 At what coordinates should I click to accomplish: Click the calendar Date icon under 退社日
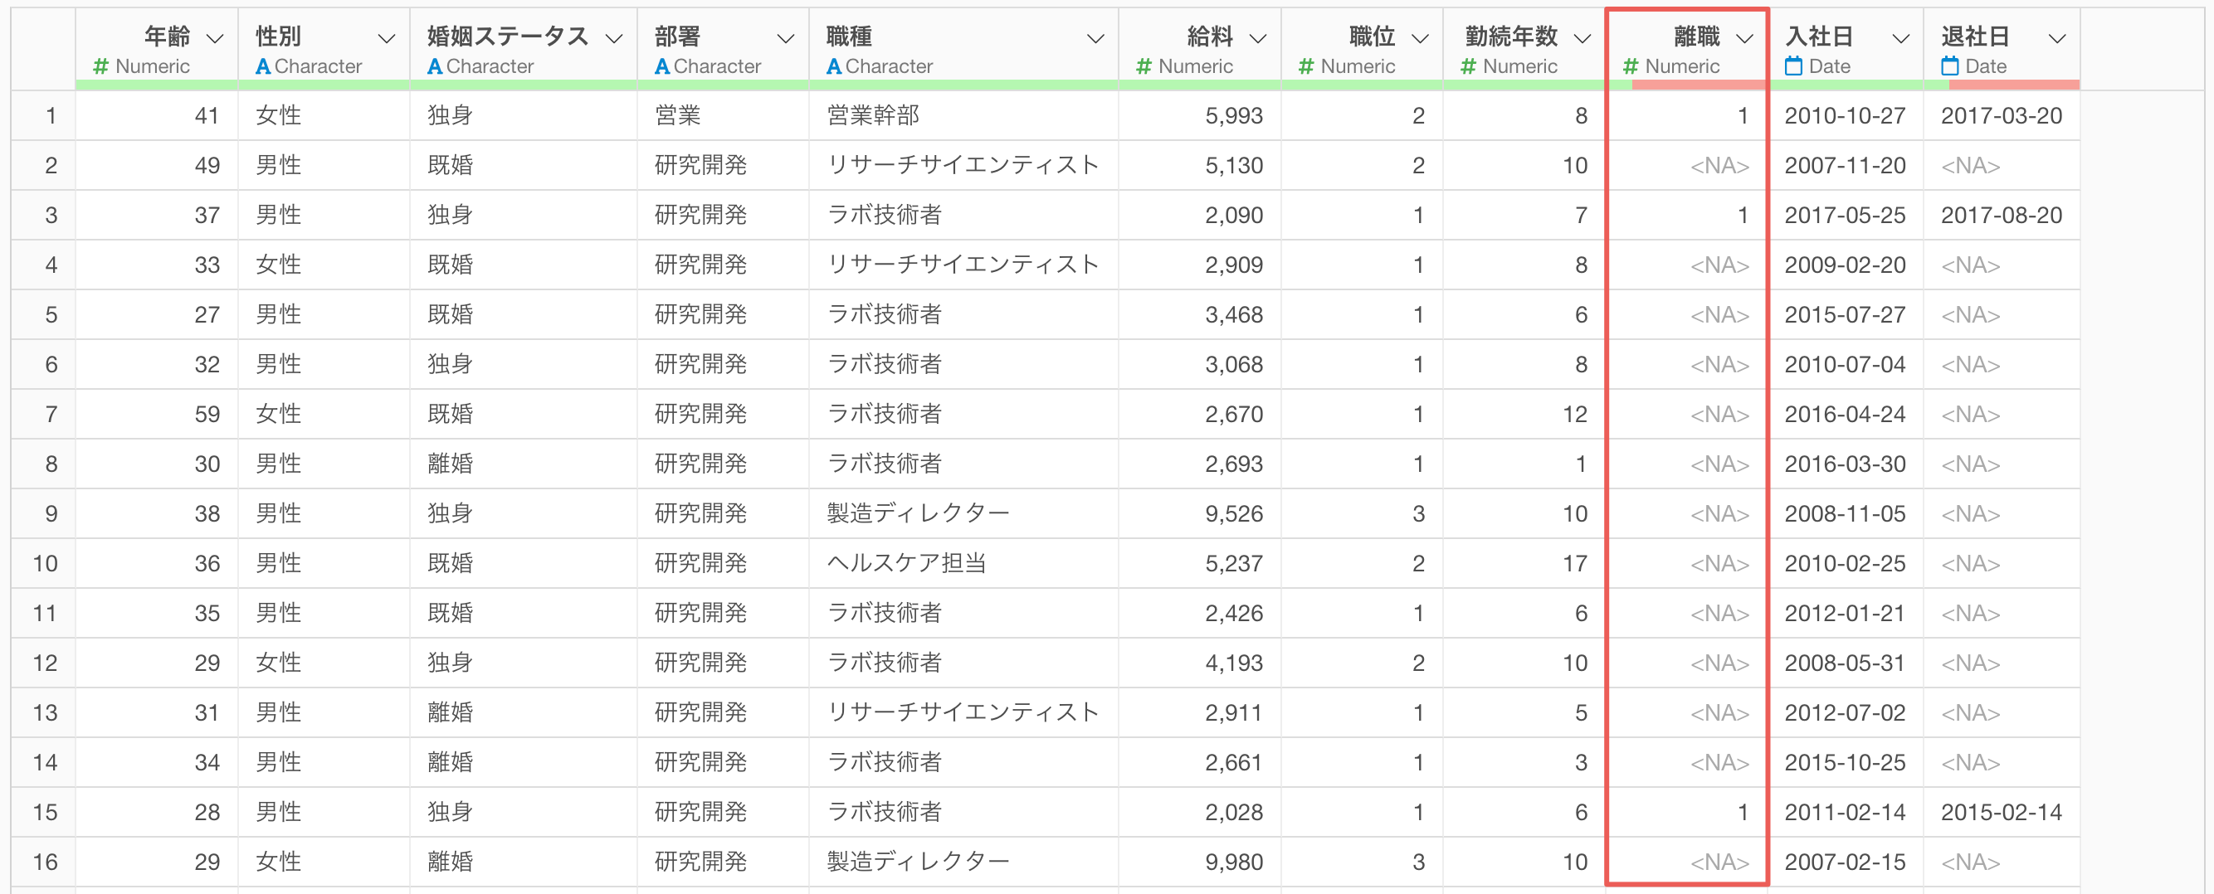[x=1949, y=66]
